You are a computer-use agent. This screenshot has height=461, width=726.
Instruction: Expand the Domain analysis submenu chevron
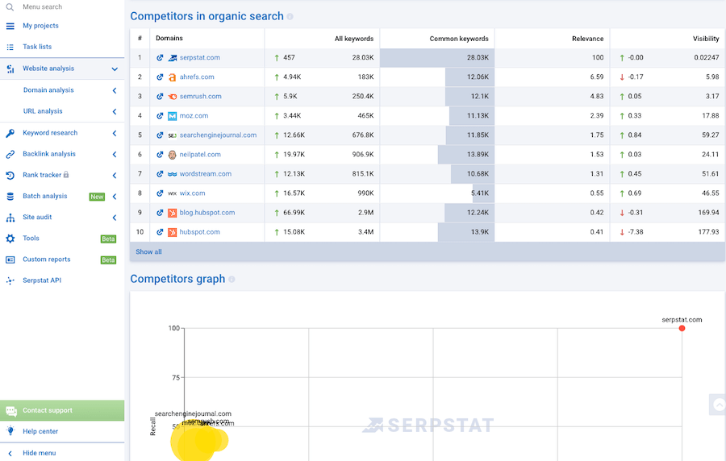115,90
